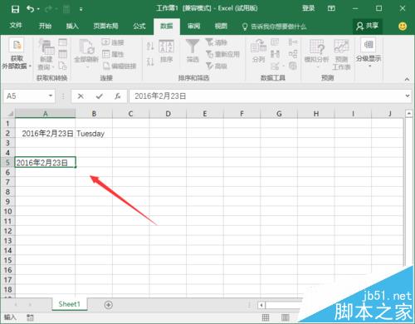Click sort ascending A-Z icon

pyautogui.click(x=150, y=46)
